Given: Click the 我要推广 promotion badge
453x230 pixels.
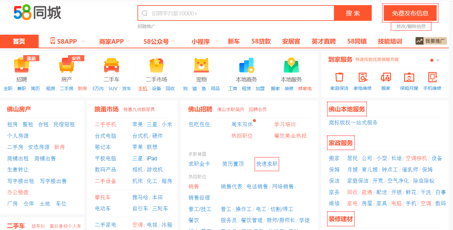Looking at the screenshot, I should click(x=431, y=41).
